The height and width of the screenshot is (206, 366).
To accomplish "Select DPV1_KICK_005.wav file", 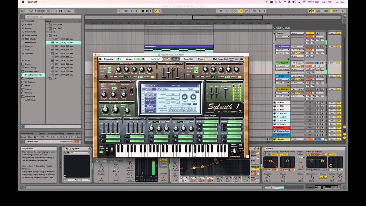I will coord(64,53).
